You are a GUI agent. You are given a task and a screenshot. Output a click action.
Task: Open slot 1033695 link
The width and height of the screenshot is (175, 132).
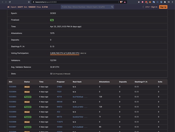pyautogui.click(x=13, y=87)
